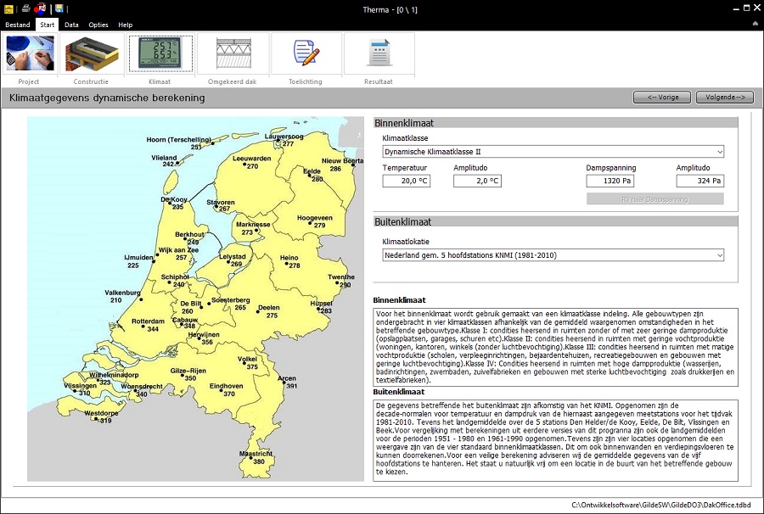This screenshot has width=764, height=514.
Task: Select Nieuw Beerta station on the map
Action: click(343, 165)
